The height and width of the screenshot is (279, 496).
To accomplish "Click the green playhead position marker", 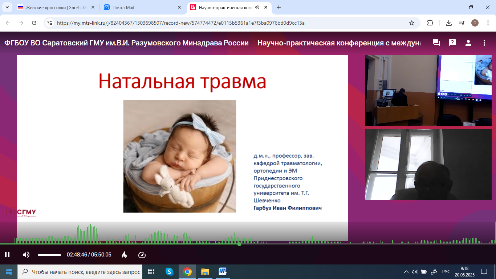I will pyautogui.click(x=239, y=244).
